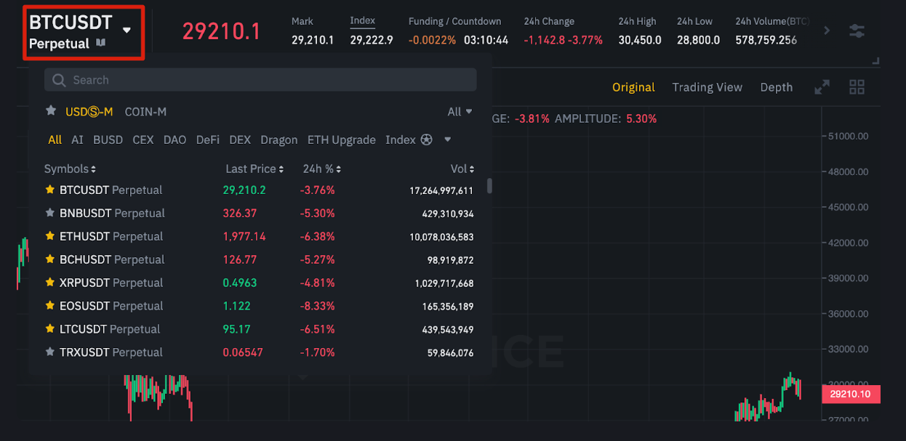Toggle XRPUSDT Perpetual favorite star
906x441 pixels.
[50, 283]
